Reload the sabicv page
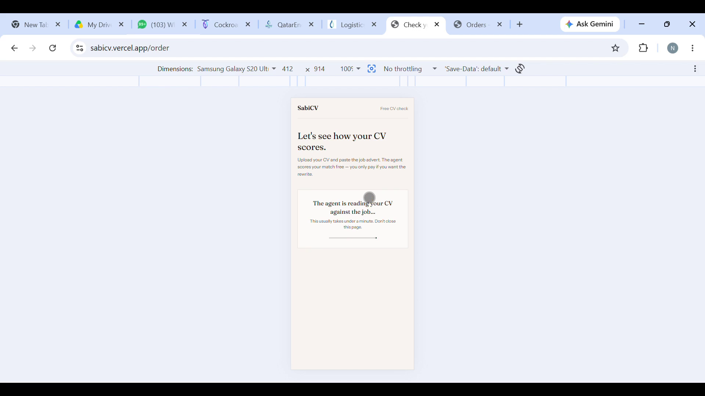 (53, 48)
